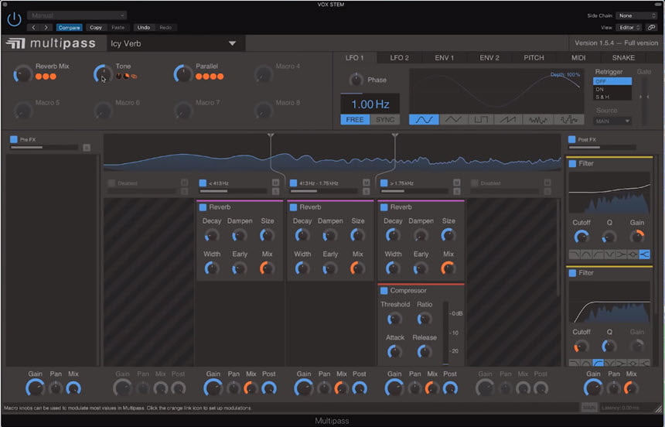This screenshot has height=427, width=665.
Task: Toggle the >1.75 kHz band checkbox
Action: [384, 183]
